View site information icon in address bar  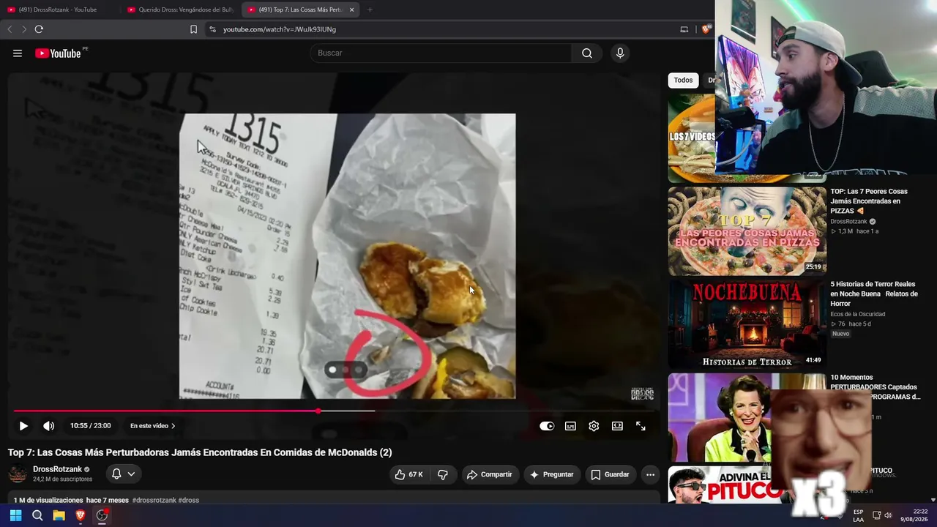coord(212,29)
